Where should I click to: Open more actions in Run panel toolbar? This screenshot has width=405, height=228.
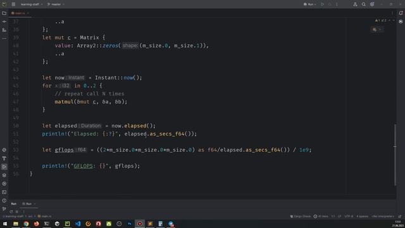(x=24, y=212)
